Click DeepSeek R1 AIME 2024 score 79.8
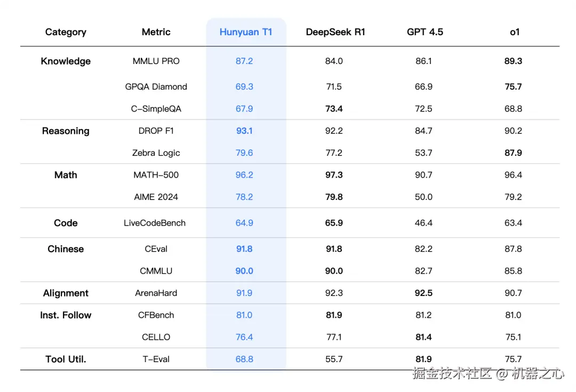The width and height of the screenshot is (576, 392). point(334,197)
